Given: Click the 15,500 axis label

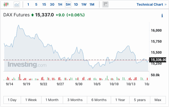Looking at the screenshot, I should pos(156,53).
